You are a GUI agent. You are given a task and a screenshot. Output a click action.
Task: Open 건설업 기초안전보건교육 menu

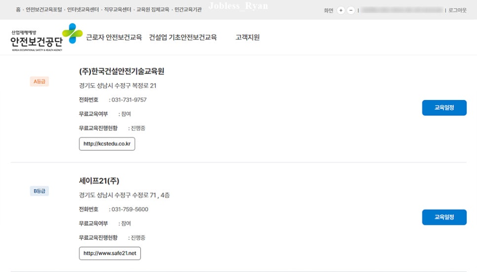click(x=183, y=37)
